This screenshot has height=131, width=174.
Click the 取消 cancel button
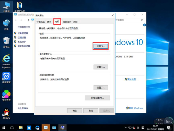coord(91,110)
